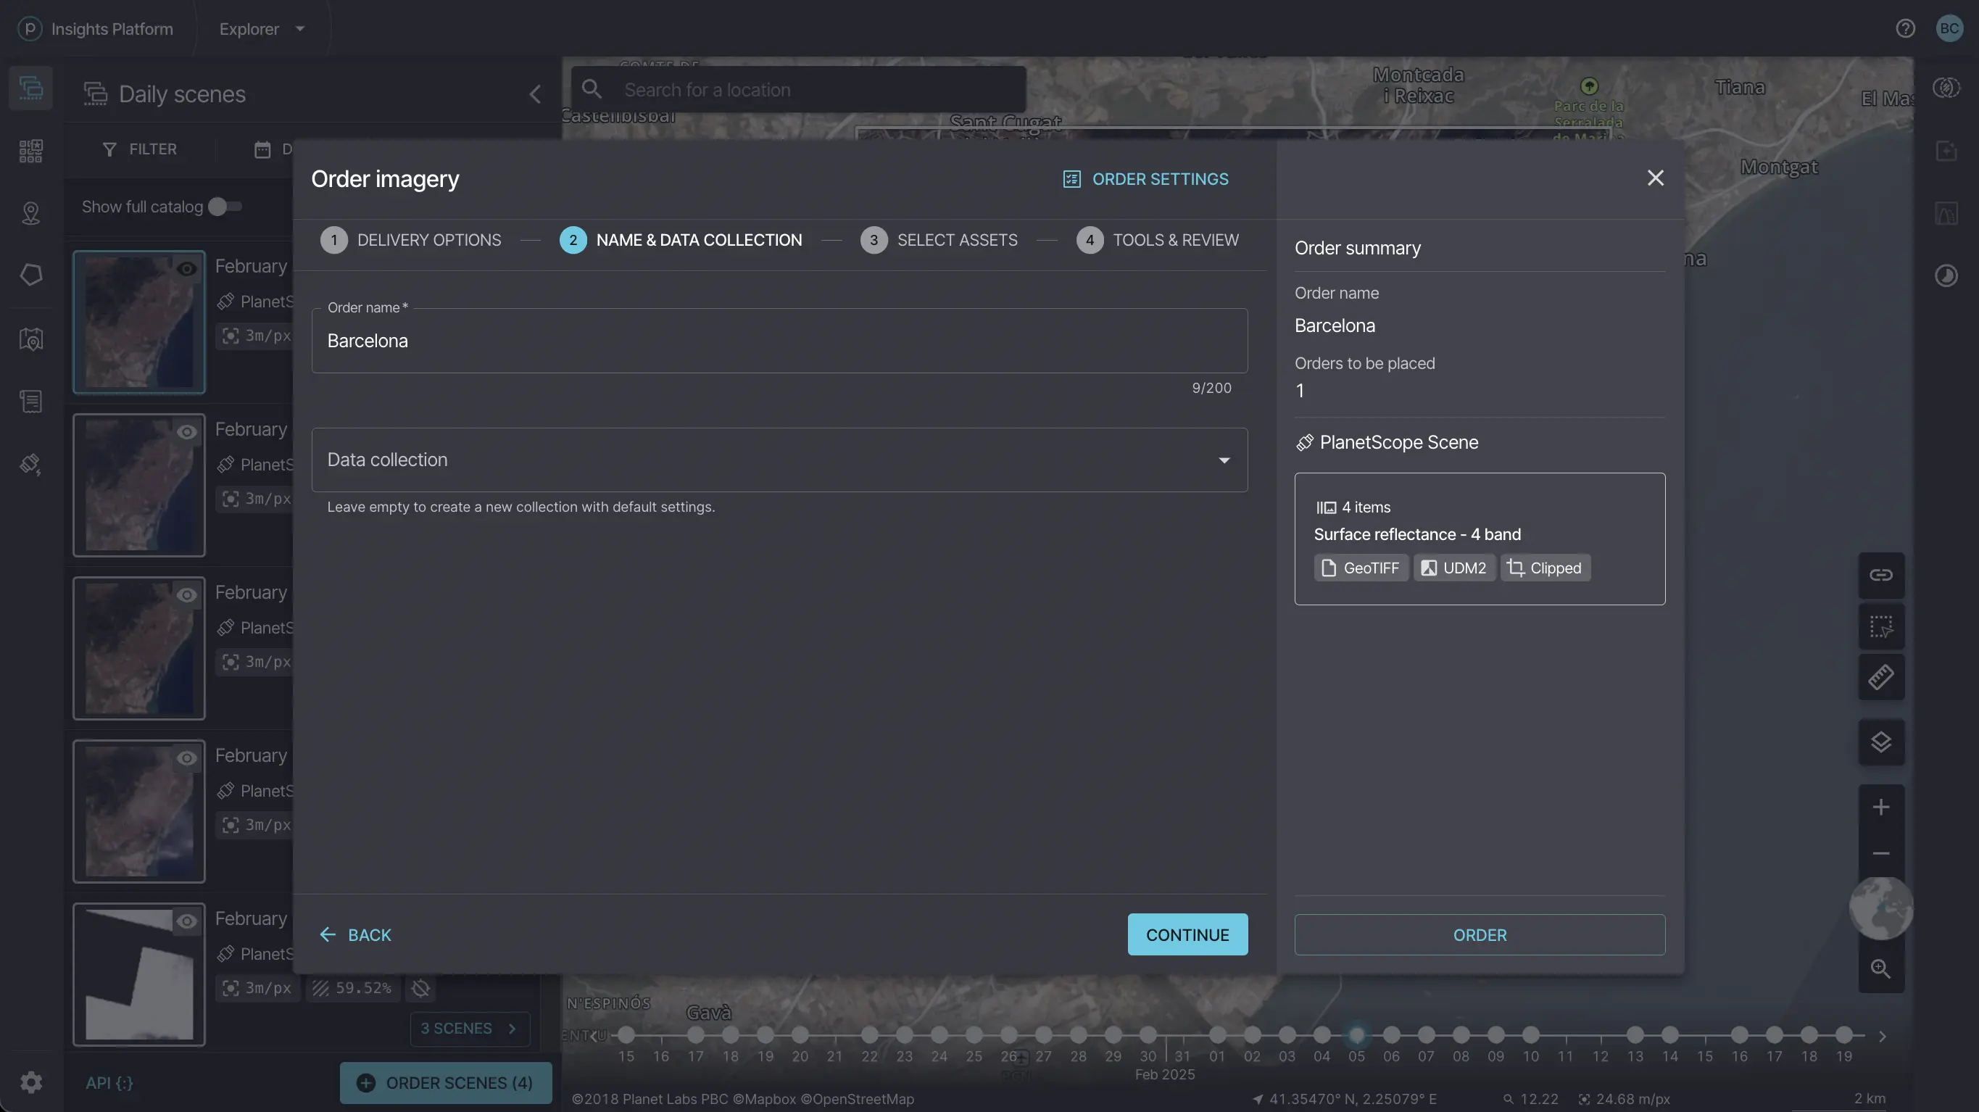
Task: Click the Clipped chip in order summary
Action: pyautogui.click(x=1546, y=568)
